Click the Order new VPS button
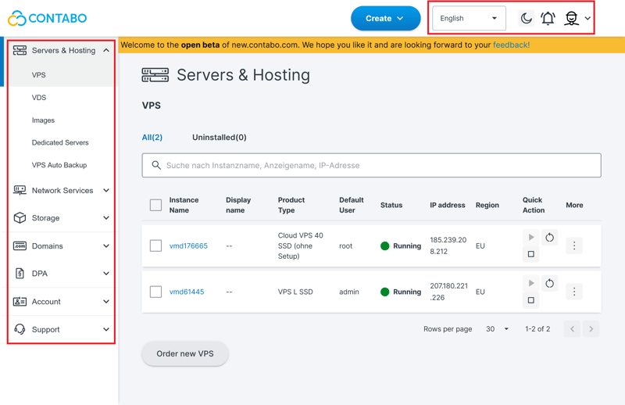The image size is (625, 405). click(x=185, y=353)
